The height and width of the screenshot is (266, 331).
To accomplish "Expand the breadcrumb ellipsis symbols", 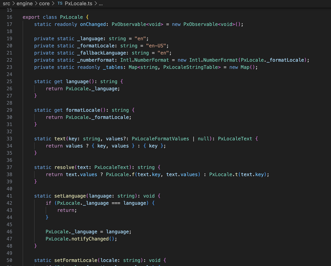I will point(101,4).
